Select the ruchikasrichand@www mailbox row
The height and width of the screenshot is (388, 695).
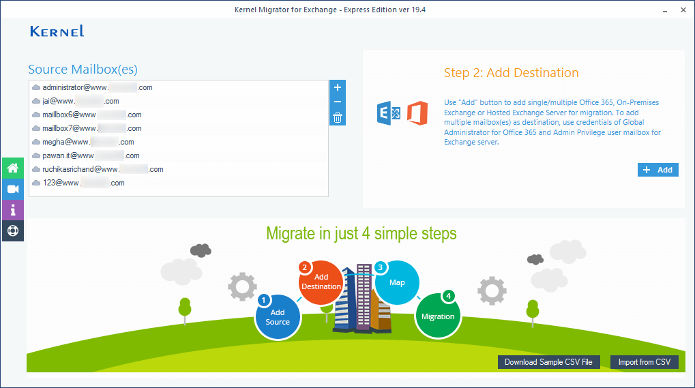(178, 169)
